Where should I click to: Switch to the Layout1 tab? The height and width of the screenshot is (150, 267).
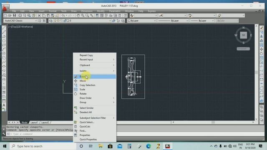click(34, 122)
